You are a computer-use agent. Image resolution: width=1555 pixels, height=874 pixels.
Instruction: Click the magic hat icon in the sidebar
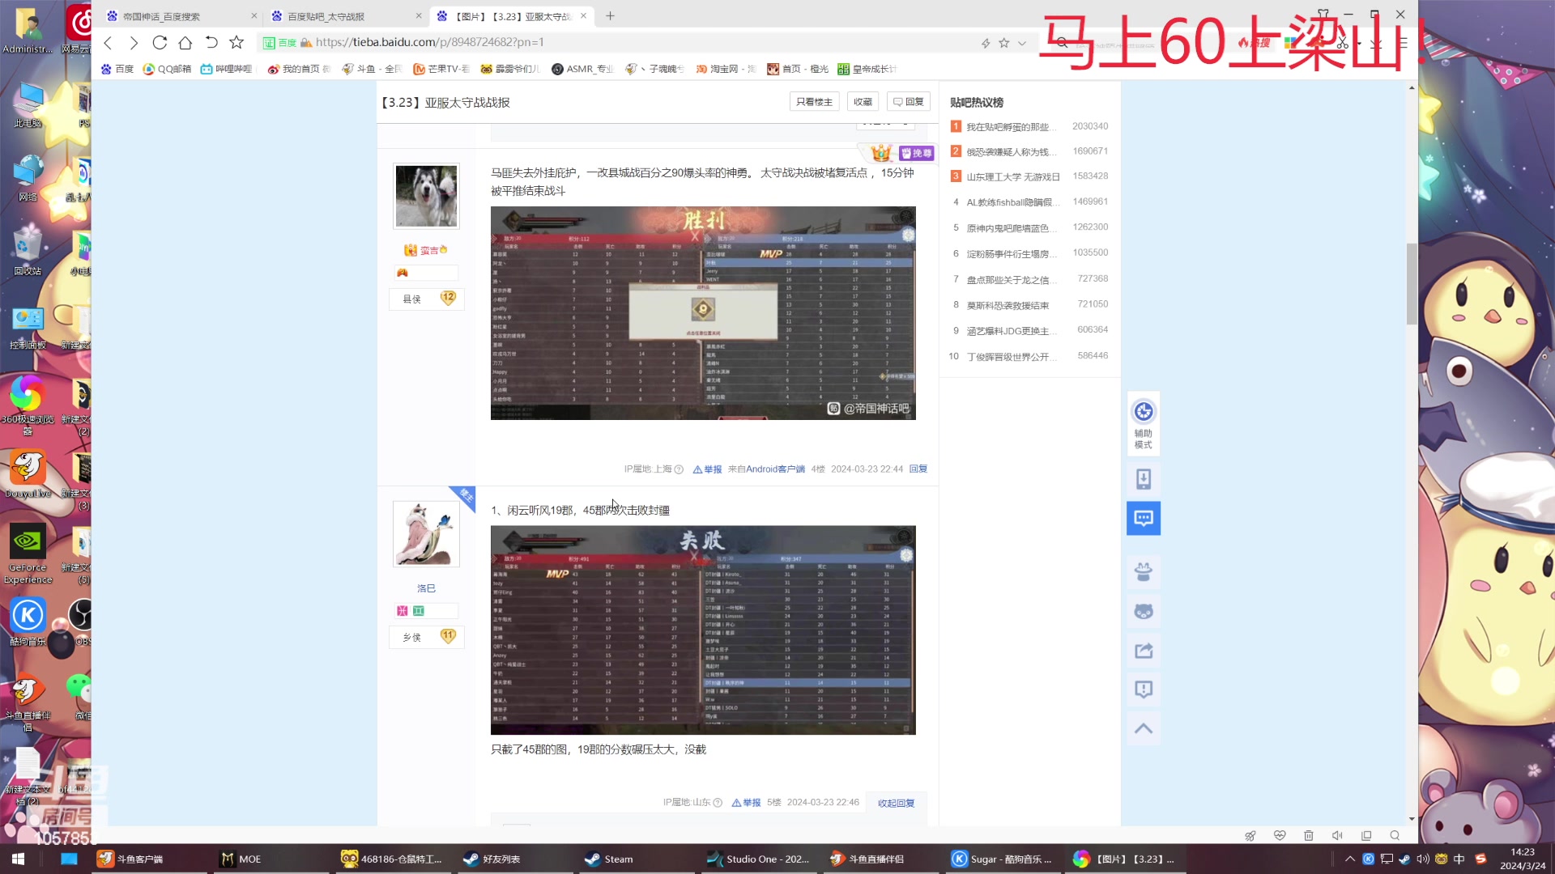(x=1143, y=572)
